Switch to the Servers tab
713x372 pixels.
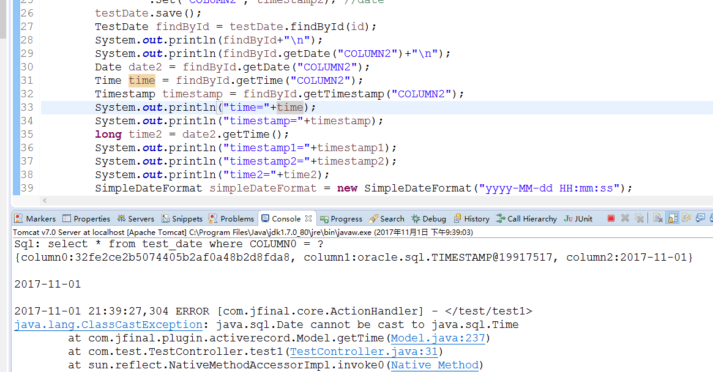point(135,218)
